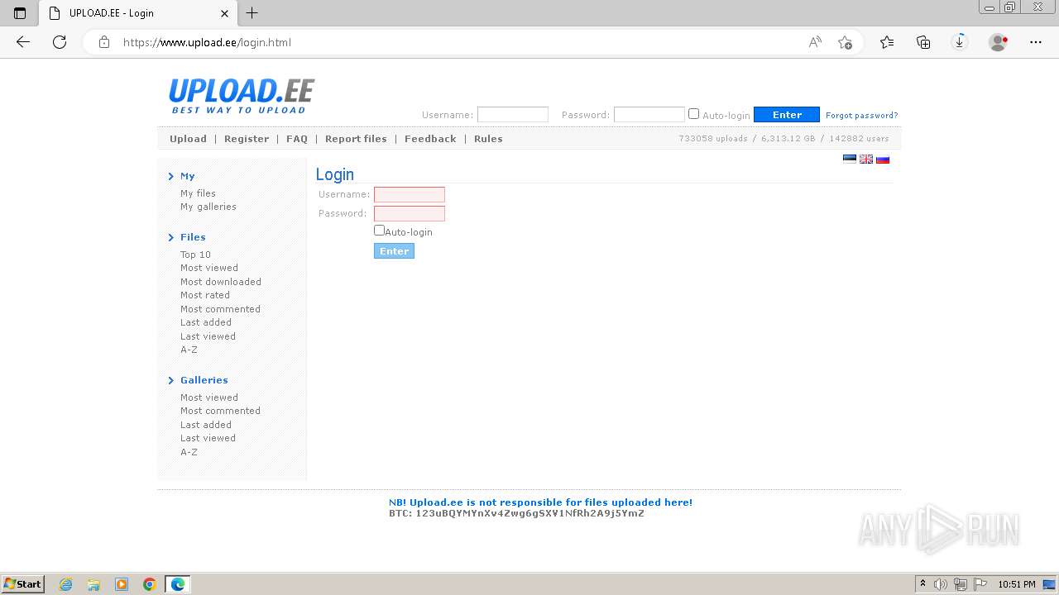The height and width of the screenshot is (595, 1059).
Task: Click the My section heading
Action: [188, 176]
